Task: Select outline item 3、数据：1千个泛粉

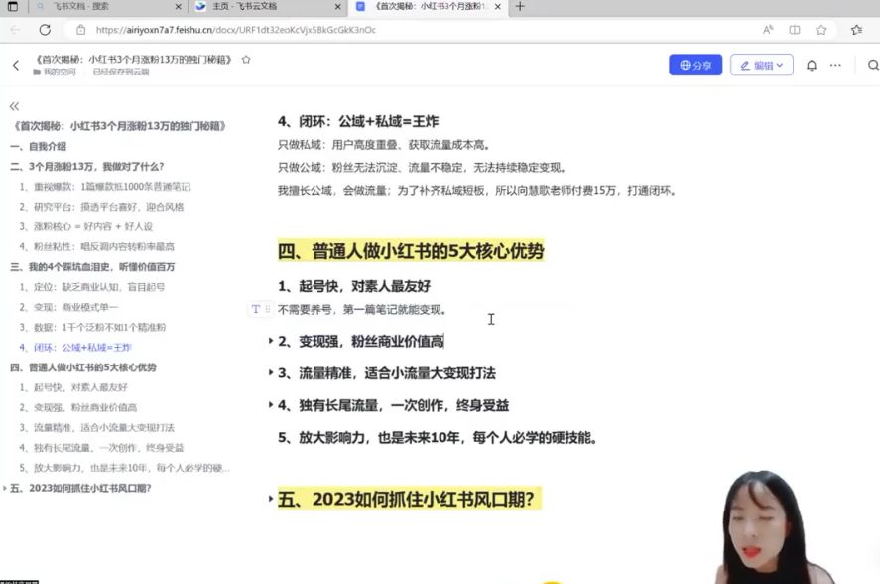Action: [x=92, y=327]
